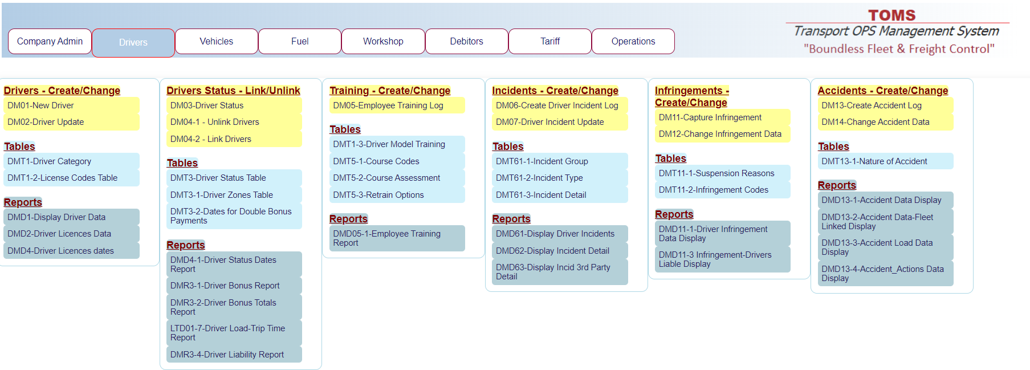Select DM04-1 Unlink Drivers
The image size is (1030, 370).
pyautogui.click(x=214, y=122)
